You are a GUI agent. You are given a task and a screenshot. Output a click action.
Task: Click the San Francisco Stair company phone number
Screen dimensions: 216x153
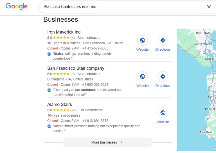coord(95,85)
